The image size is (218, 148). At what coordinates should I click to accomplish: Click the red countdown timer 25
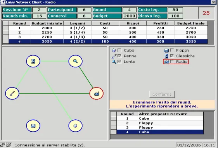(206, 13)
